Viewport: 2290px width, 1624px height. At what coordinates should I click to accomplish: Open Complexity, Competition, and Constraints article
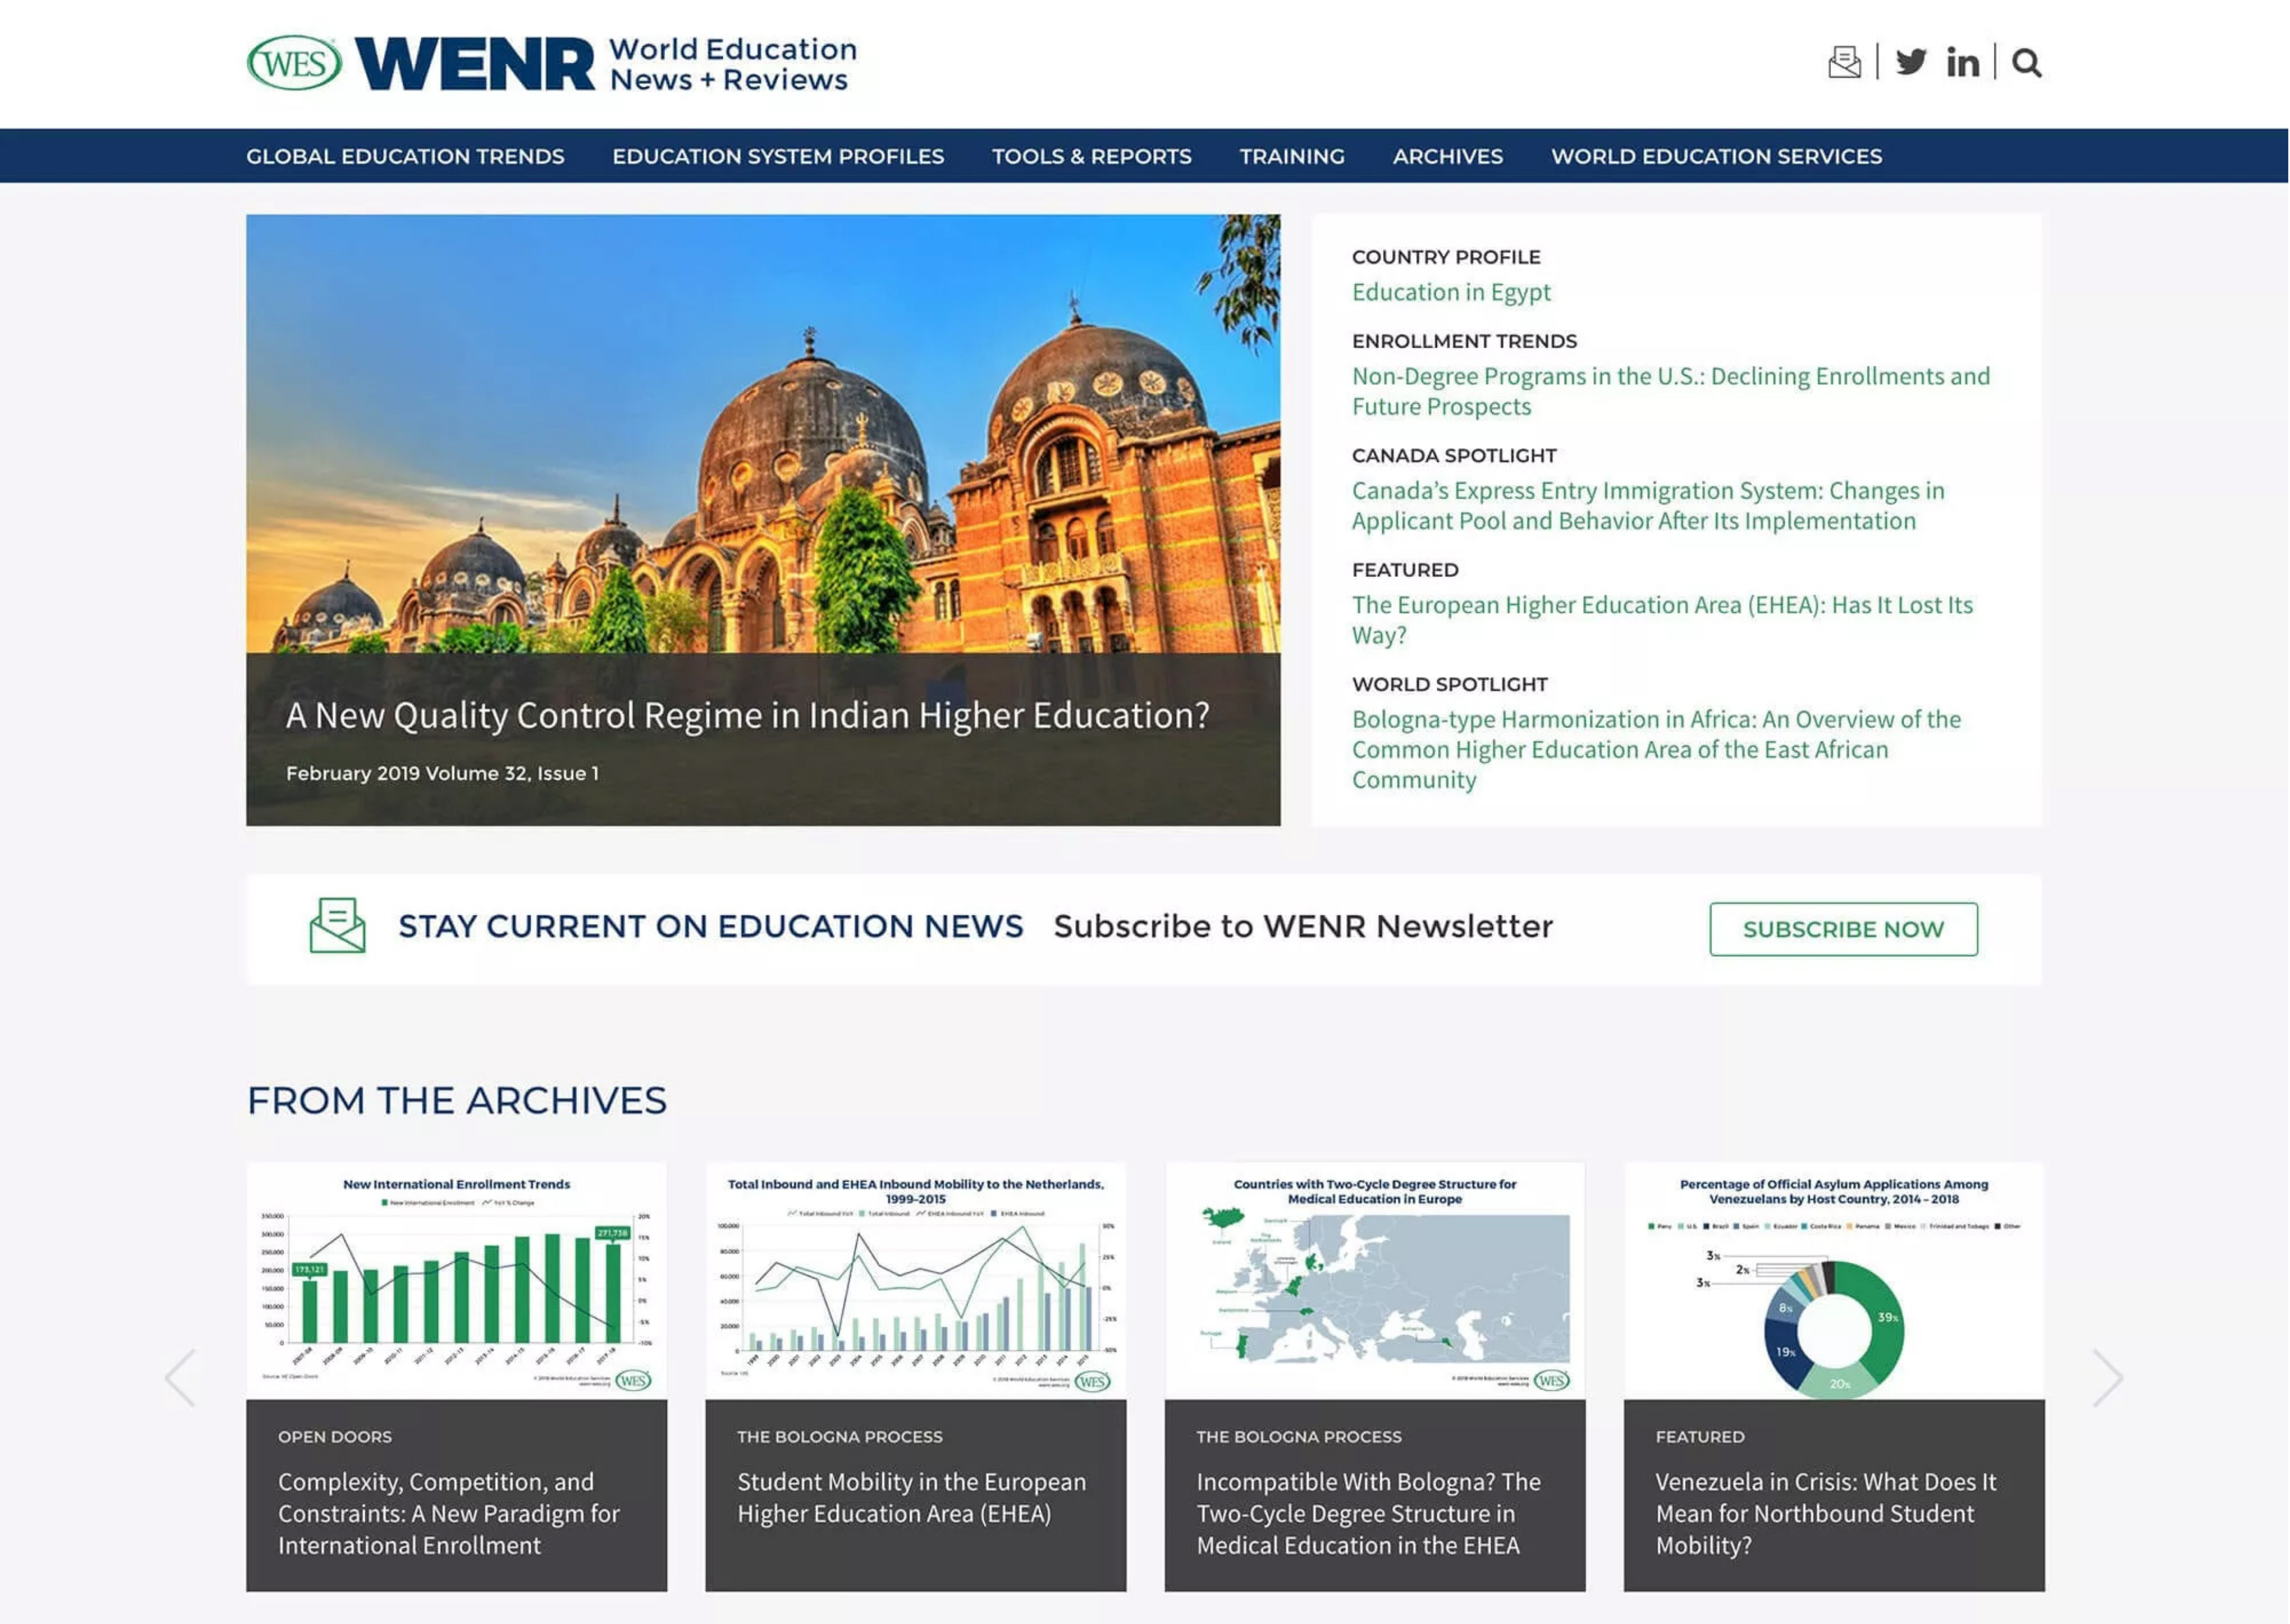[x=449, y=1513]
